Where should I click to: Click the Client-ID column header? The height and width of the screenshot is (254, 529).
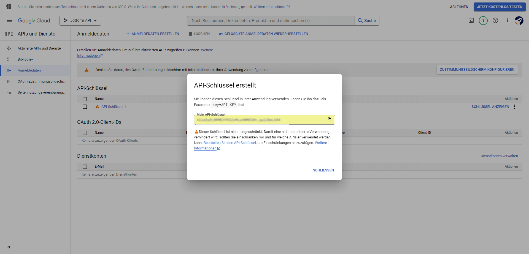point(424,133)
